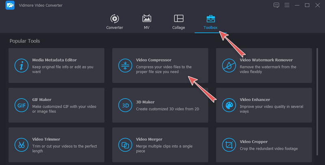Click the GIF Maker icon
Viewport: 325px width, 165px height.
pos(20,105)
